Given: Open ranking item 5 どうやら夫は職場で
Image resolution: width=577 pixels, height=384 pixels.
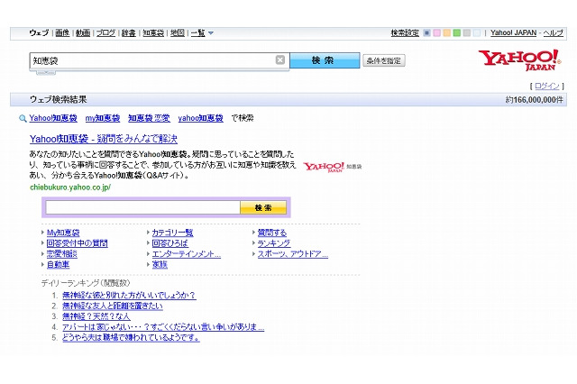Looking at the screenshot, I should (x=131, y=338).
